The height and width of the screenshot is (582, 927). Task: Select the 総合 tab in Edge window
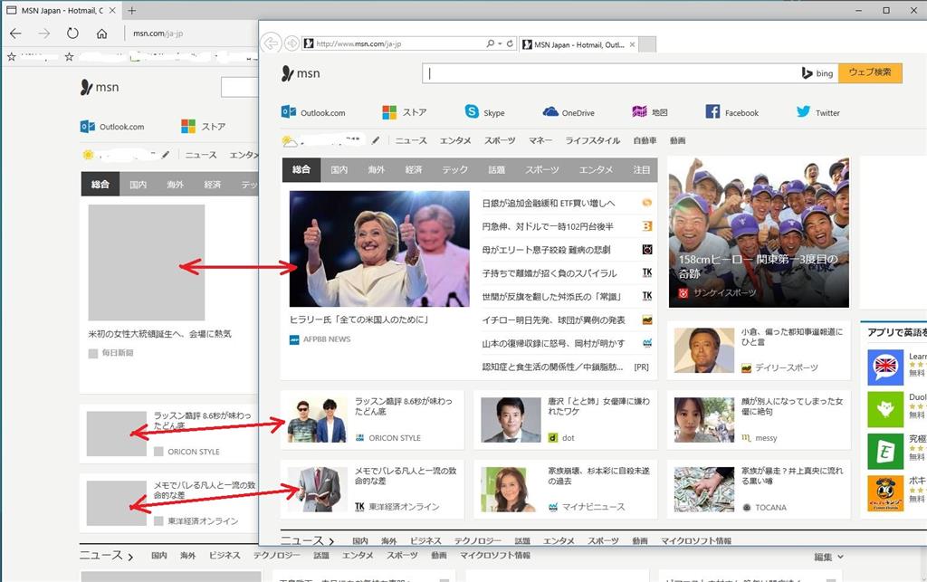point(100,185)
